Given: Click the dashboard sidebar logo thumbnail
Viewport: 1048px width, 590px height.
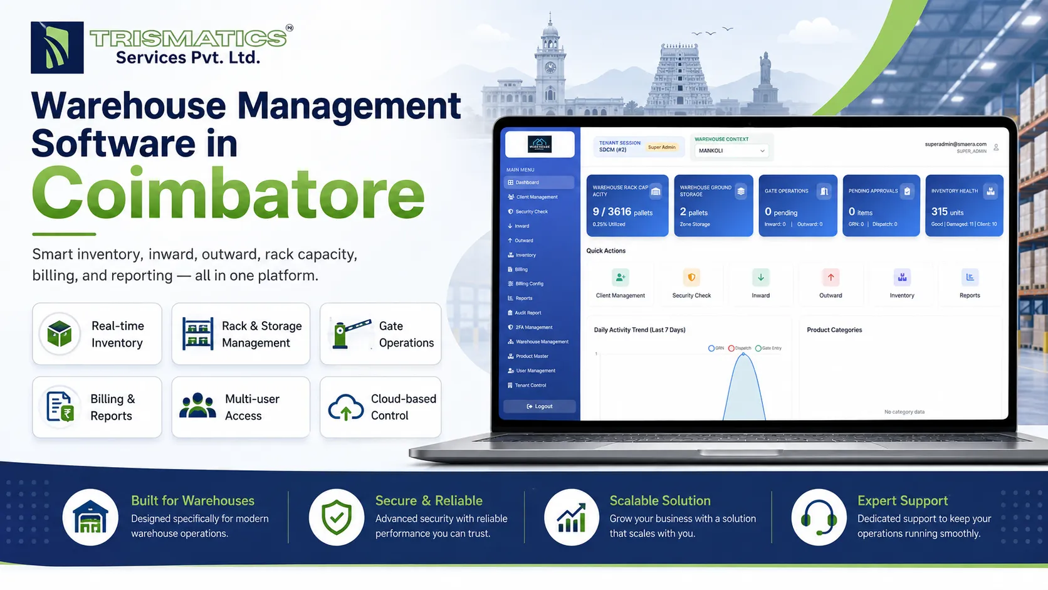Looking at the screenshot, I should coord(540,144).
